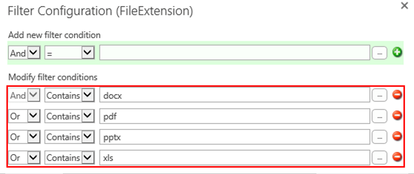Click into the pptx value text field
The image size is (414, 174).
point(235,137)
